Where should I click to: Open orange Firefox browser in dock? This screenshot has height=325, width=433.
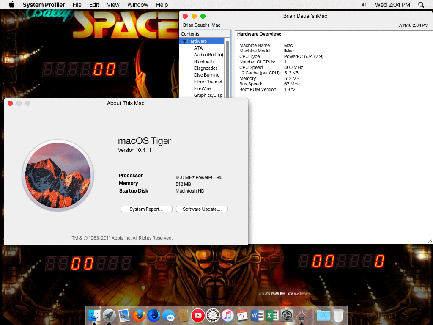pos(139,315)
